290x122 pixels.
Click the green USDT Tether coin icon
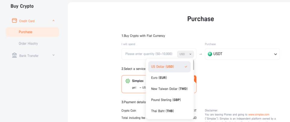coord(210,54)
